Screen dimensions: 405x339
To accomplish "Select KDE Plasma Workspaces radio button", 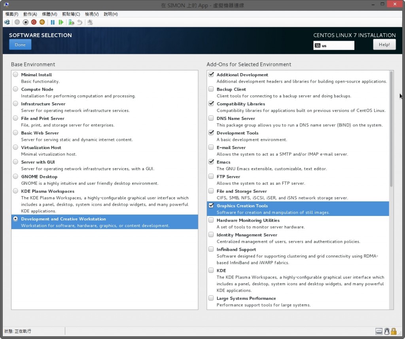I will pyautogui.click(x=15, y=191).
